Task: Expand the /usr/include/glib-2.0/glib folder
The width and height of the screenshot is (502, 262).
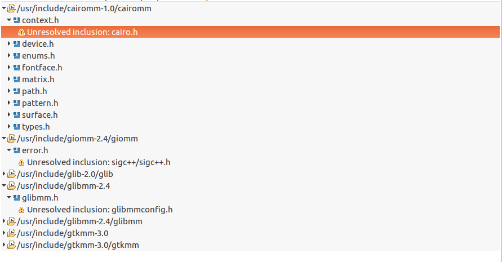Action: click(x=4, y=174)
